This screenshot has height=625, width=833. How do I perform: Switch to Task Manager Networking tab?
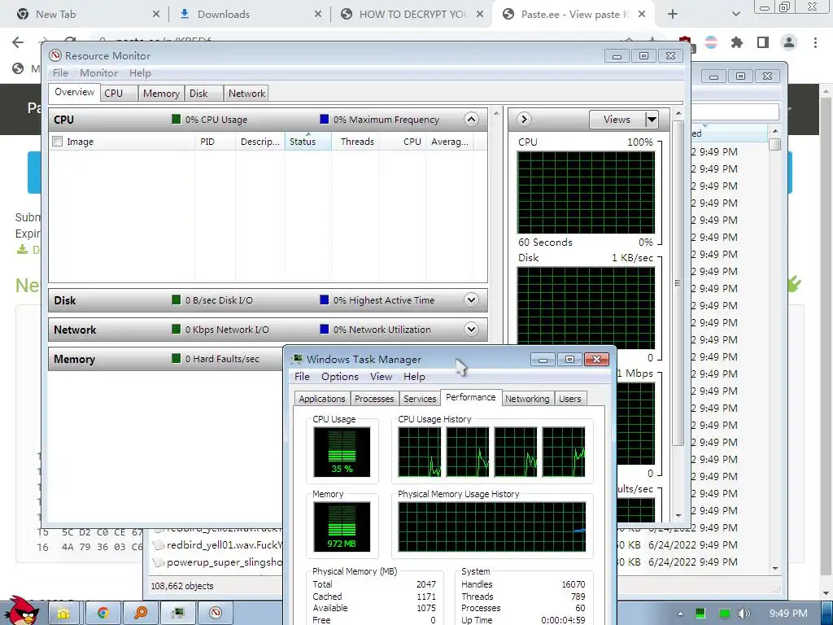pyautogui.click(x=527, y=399)
